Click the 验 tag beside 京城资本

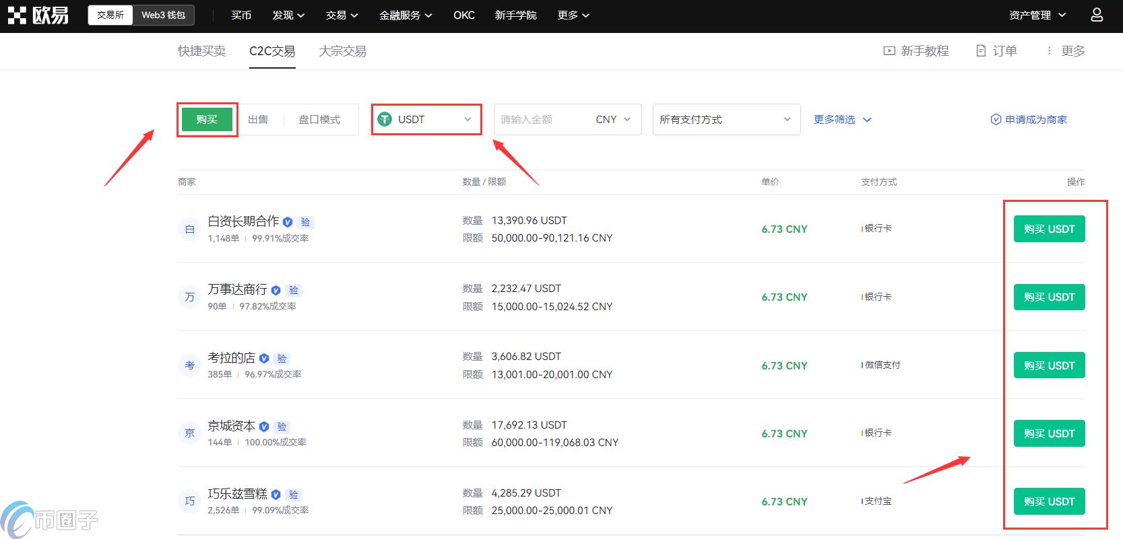282,427
